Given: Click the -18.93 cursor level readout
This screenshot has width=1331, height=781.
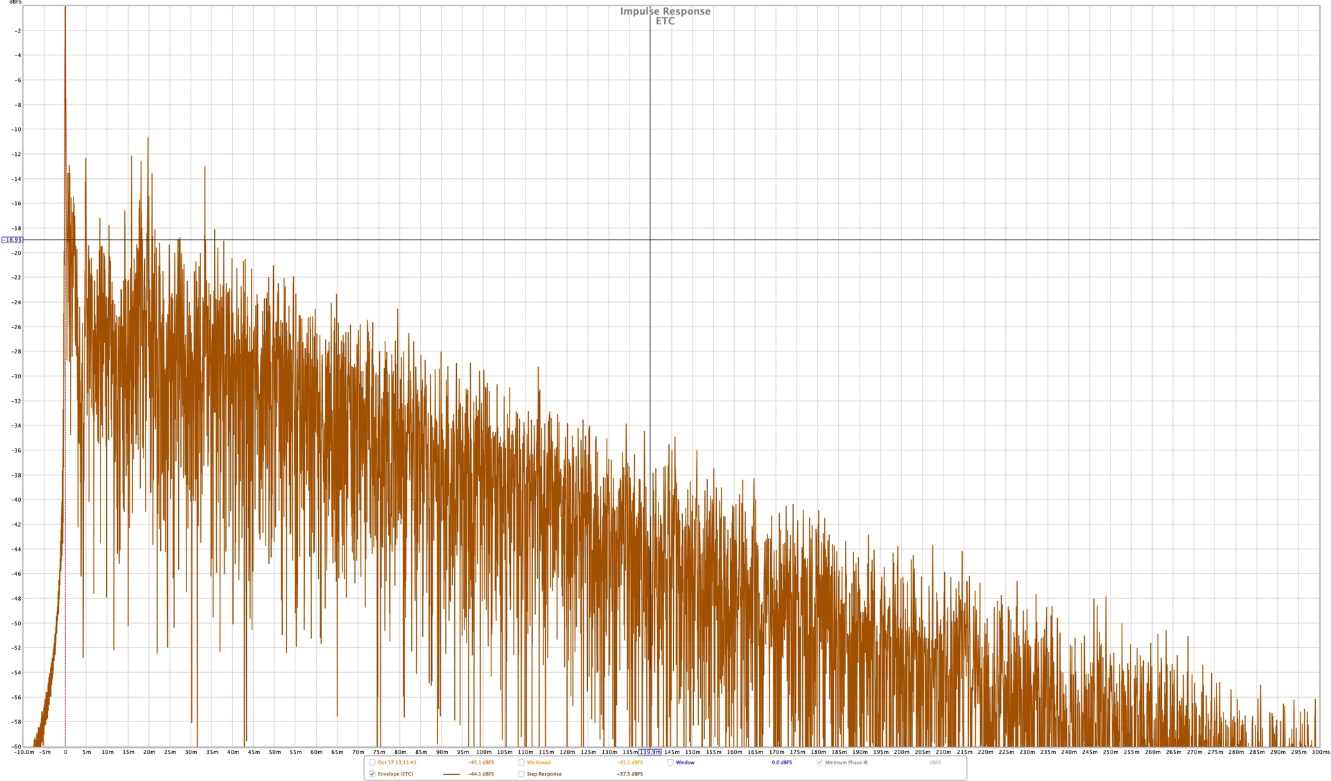Looking at the screenshot, I should point(12,240).
